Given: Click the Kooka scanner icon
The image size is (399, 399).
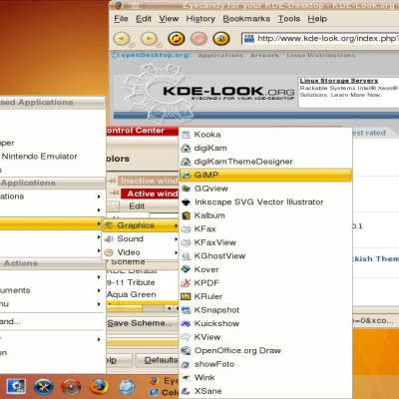Looking at the screenshot, I should pos(186,135).
